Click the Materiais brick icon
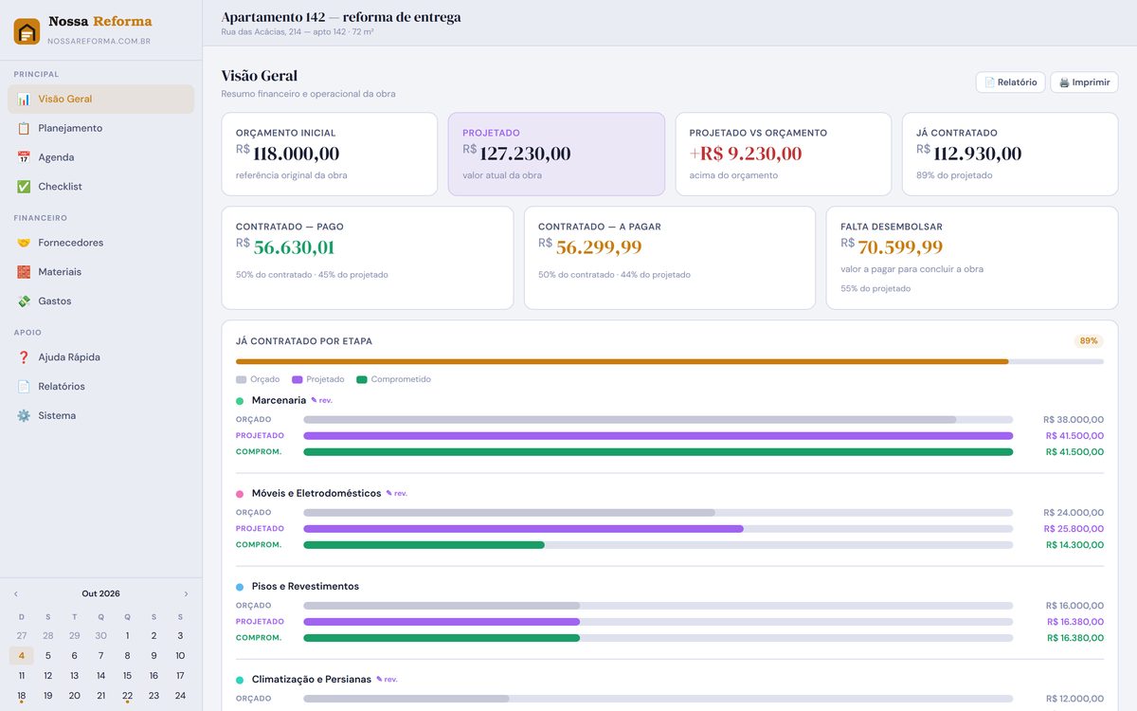 [x=24, y=272]
